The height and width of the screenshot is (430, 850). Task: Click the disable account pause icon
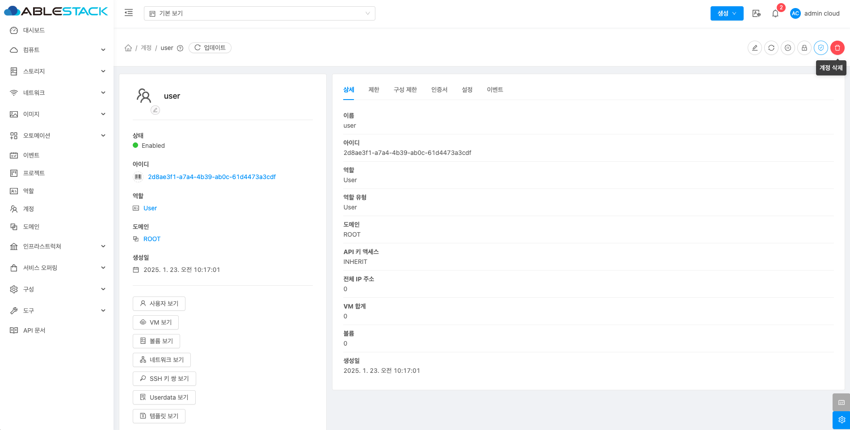[x=788, y=48]
